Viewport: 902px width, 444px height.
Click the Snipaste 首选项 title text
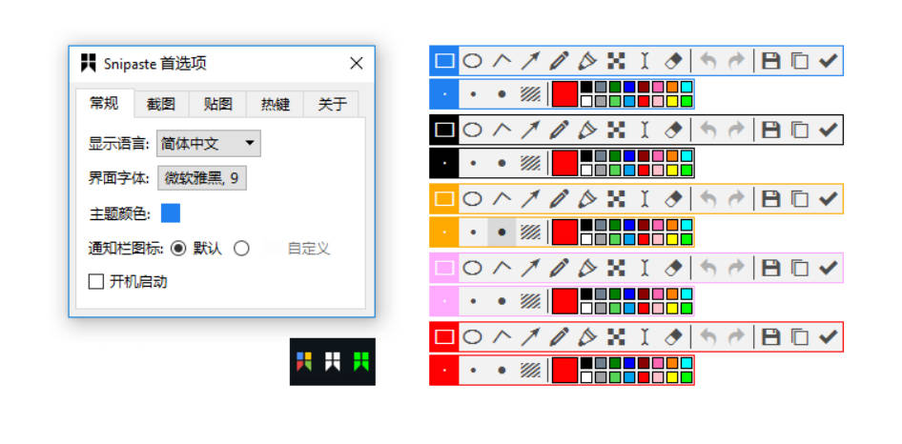tap(154, 64)
